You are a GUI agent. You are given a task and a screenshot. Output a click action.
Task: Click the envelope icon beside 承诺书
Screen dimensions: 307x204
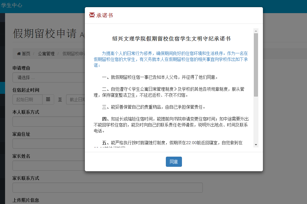[92, 15]
